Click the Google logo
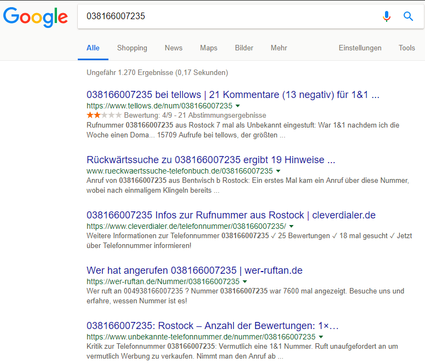This screenshot has width=425, height=363. tap(35, 17)
